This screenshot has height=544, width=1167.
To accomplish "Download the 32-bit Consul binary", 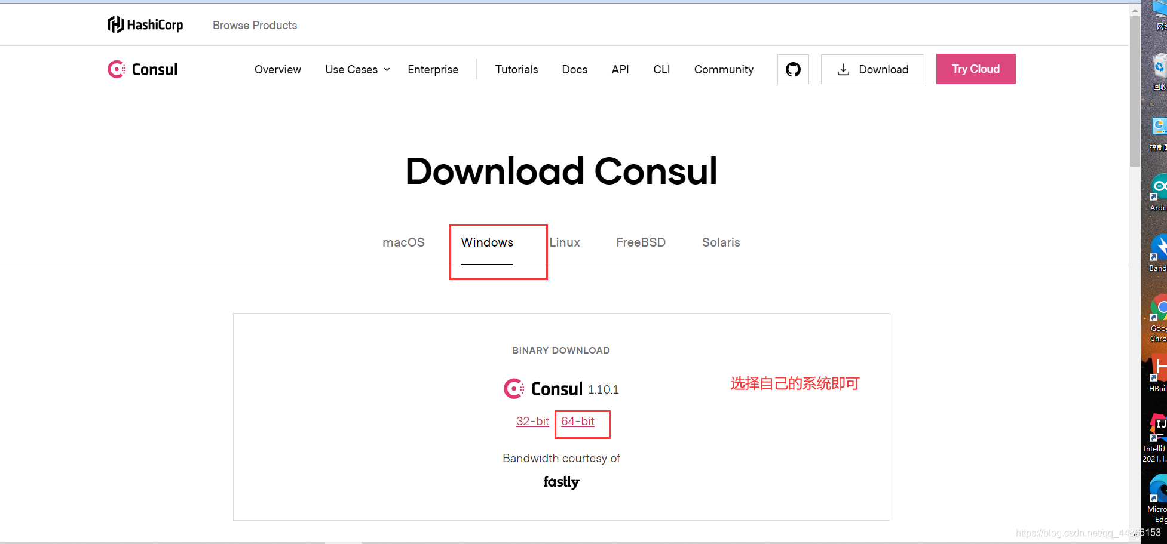I will pos(532,421).
